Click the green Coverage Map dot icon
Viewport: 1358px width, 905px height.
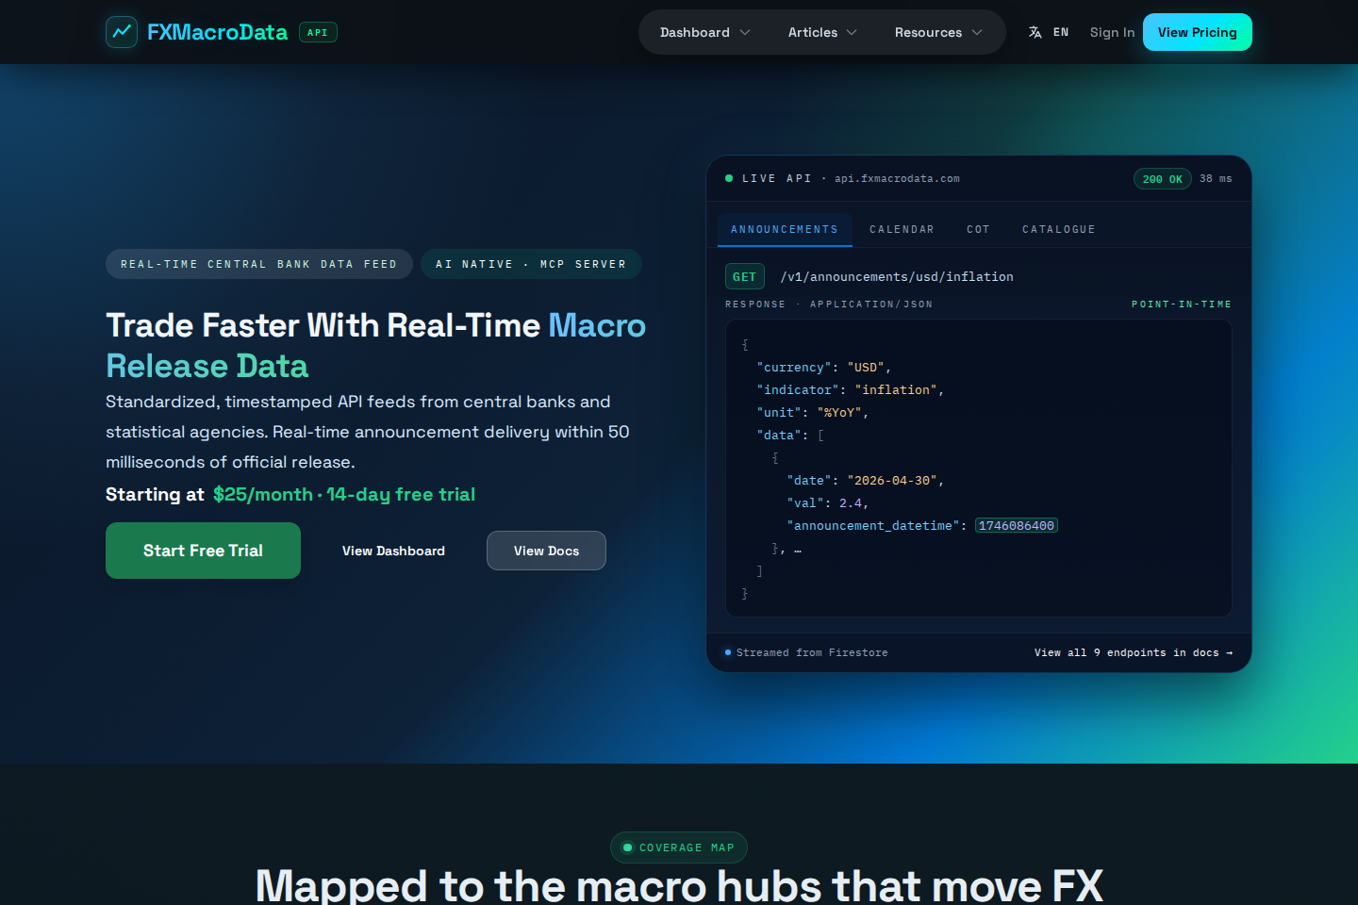pos(628,847)
